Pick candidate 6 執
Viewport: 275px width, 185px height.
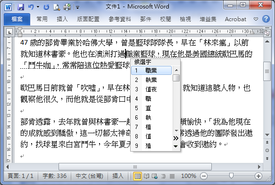pyautogui.click(x=151, y=117)
